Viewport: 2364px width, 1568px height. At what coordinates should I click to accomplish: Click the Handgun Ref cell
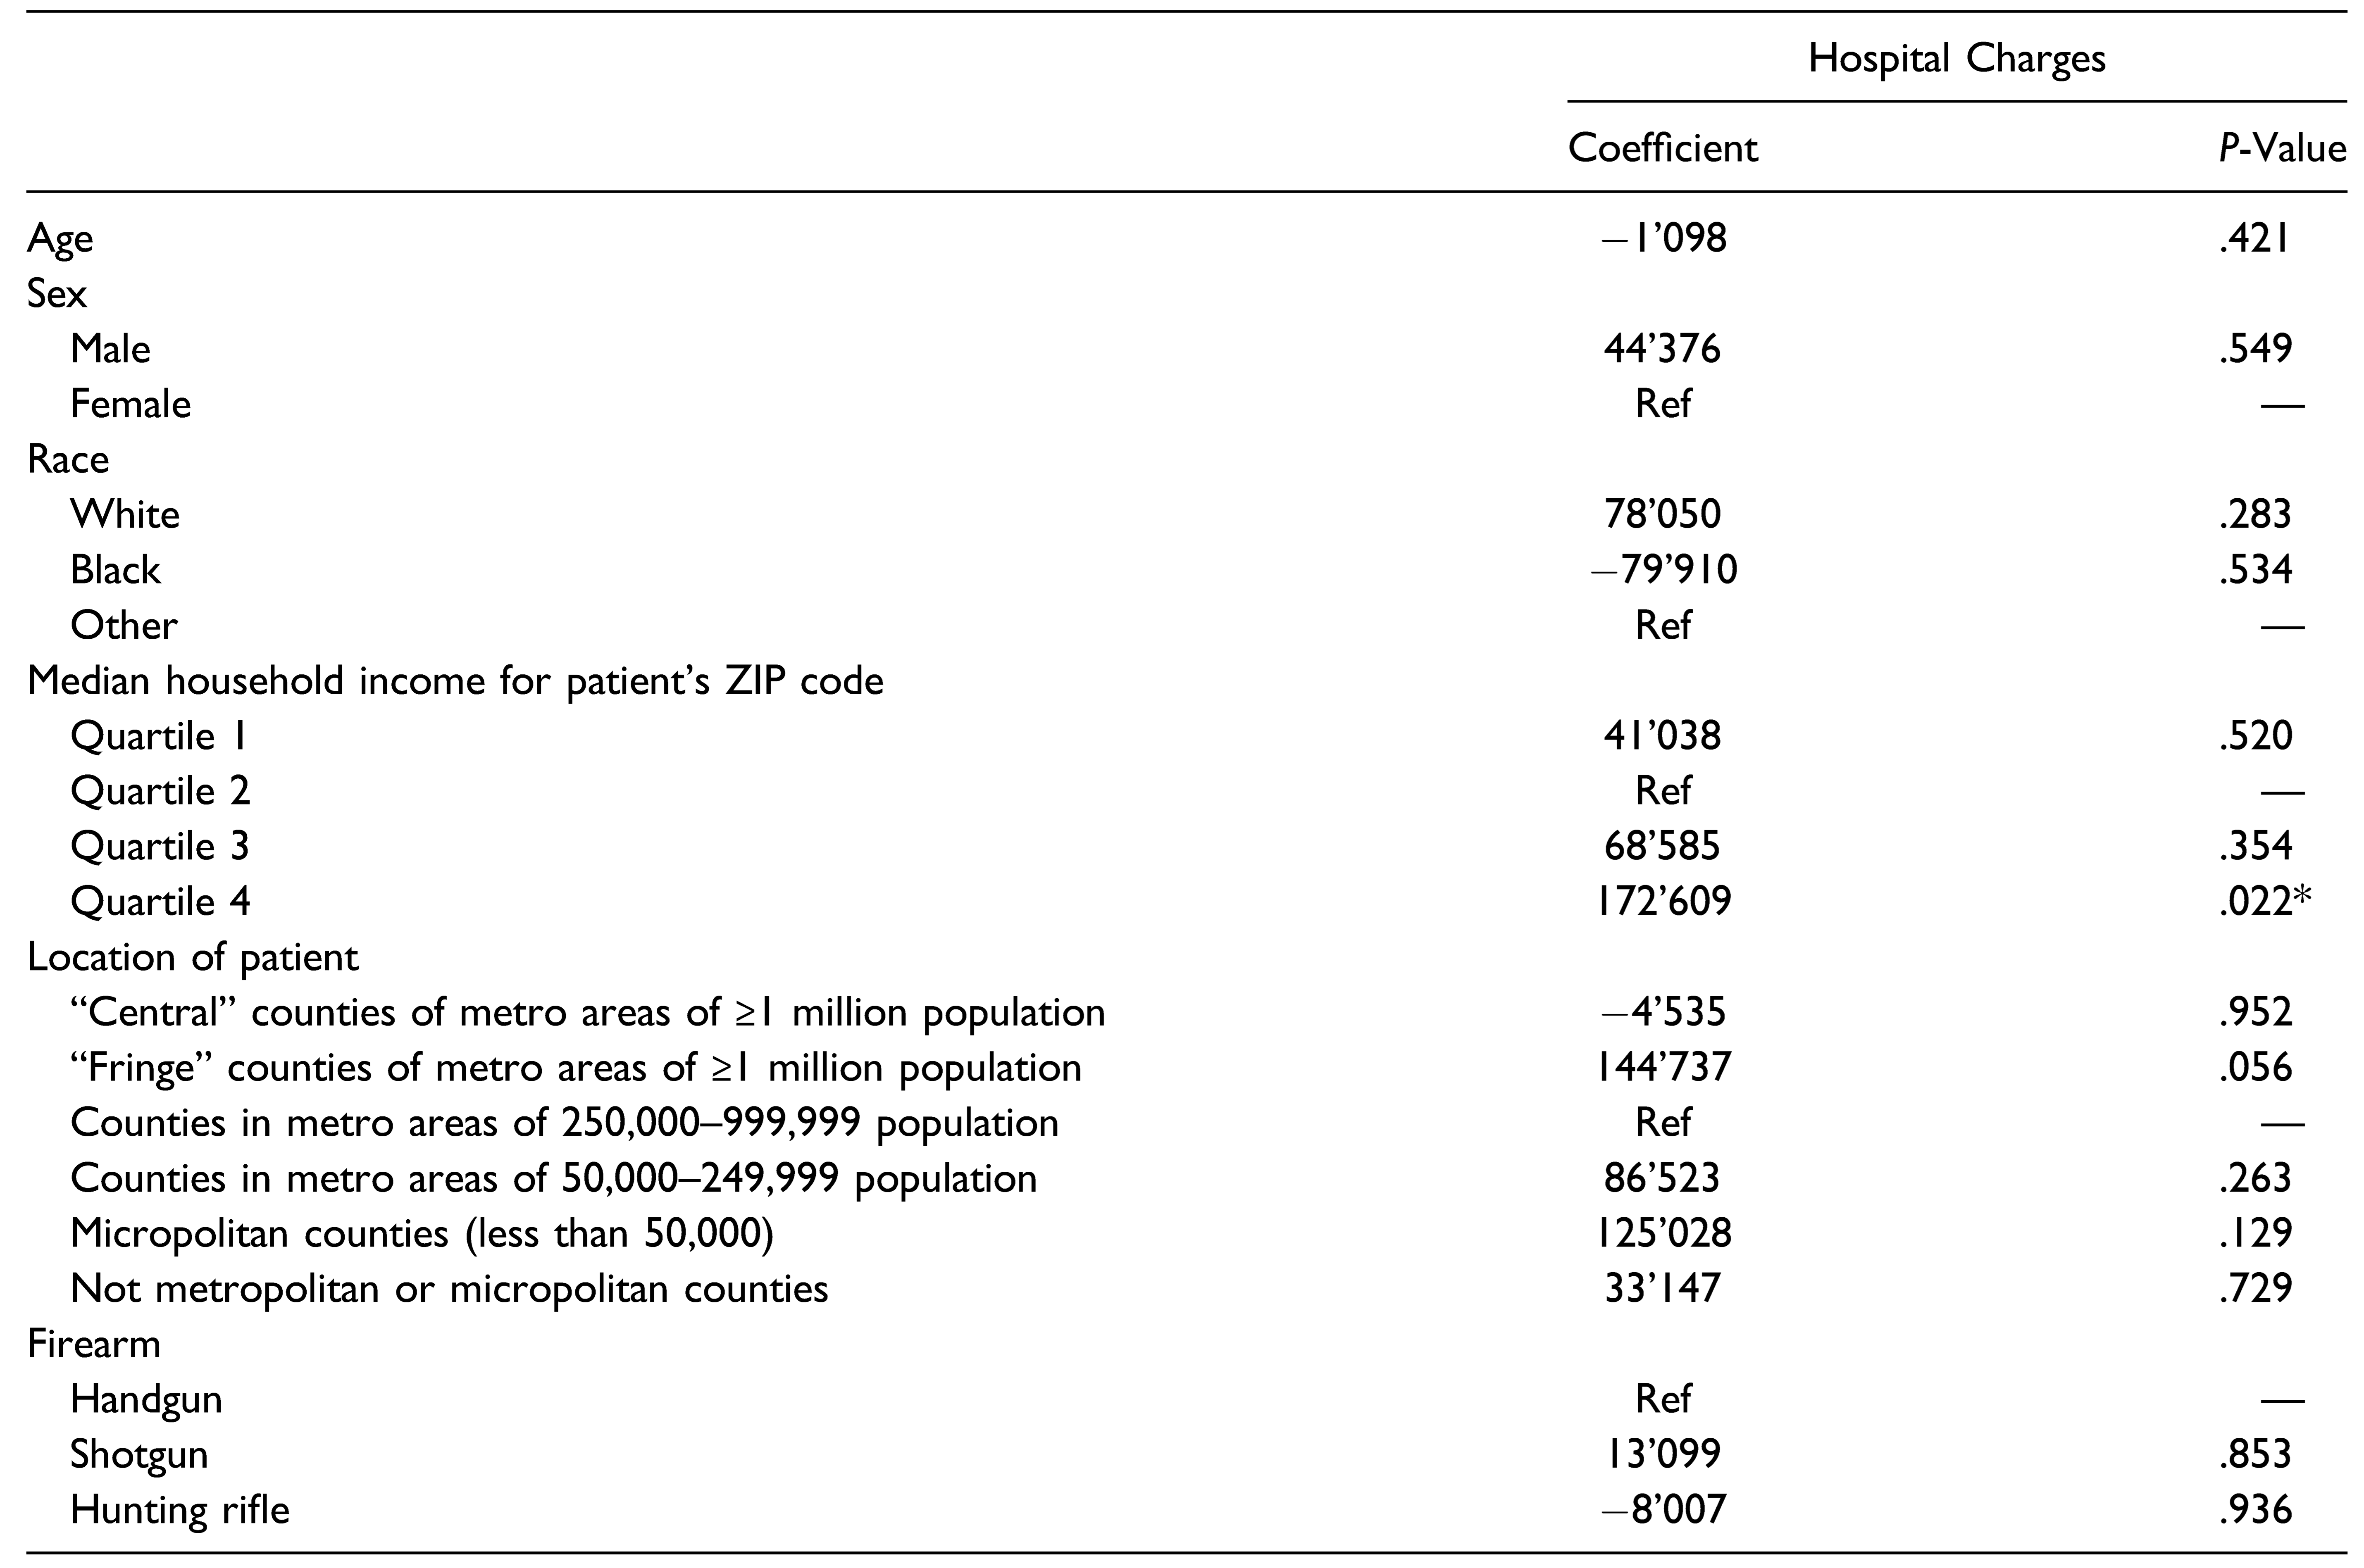click(1662, 1399)
